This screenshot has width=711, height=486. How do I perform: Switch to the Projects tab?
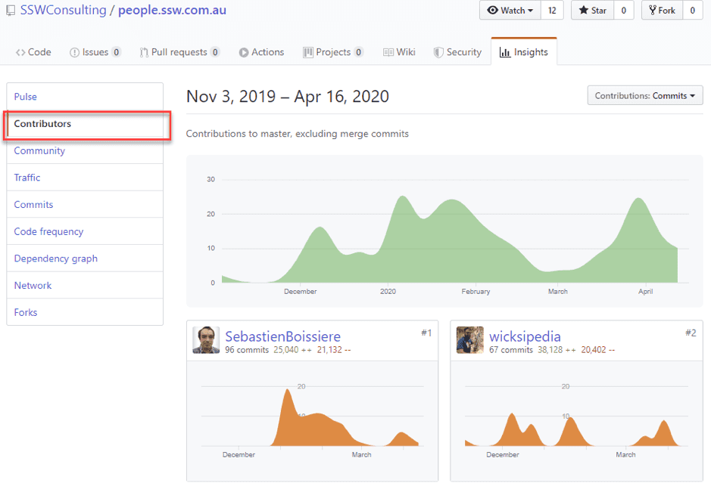tap(332, 52)
